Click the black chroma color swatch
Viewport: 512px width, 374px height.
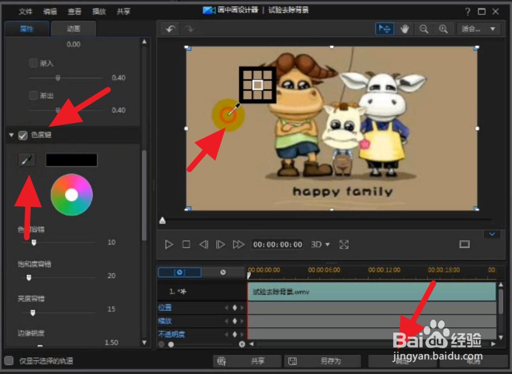(x=71, y=160)
